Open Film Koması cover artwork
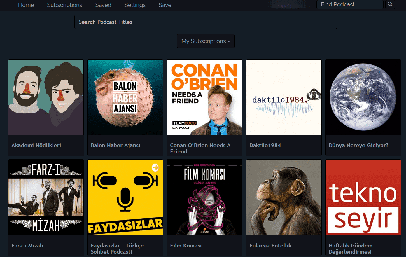 [205, 197]
